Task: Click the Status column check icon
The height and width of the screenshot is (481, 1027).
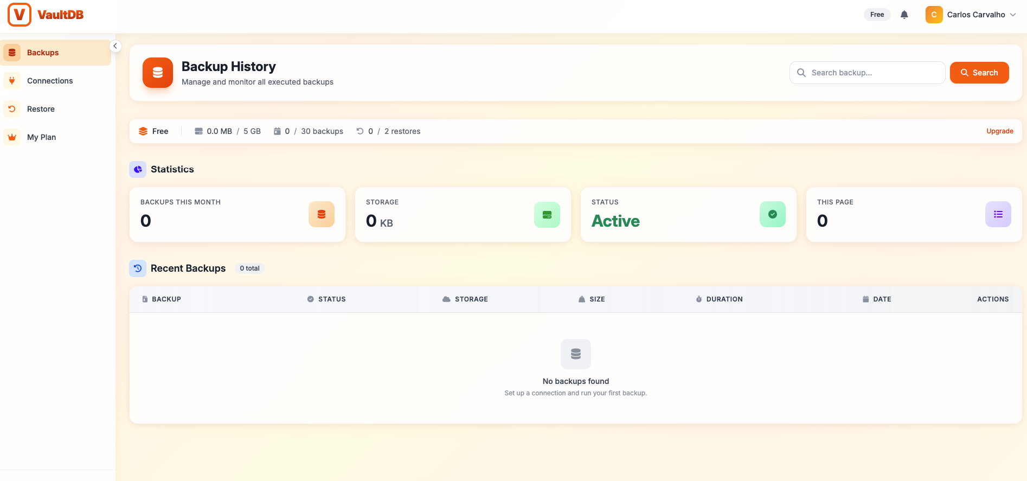Action: 311,299
